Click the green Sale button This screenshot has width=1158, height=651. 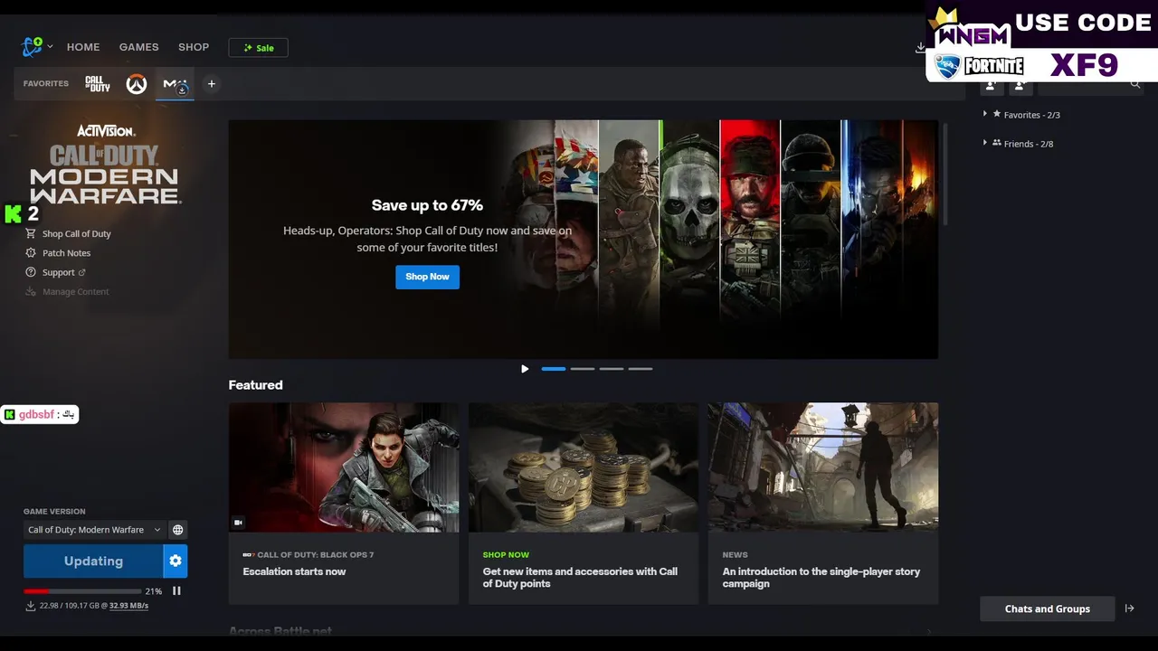(258, 48)
